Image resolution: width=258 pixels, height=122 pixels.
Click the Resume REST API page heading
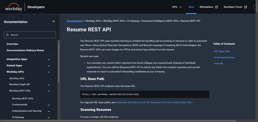[x=89, y=29]
